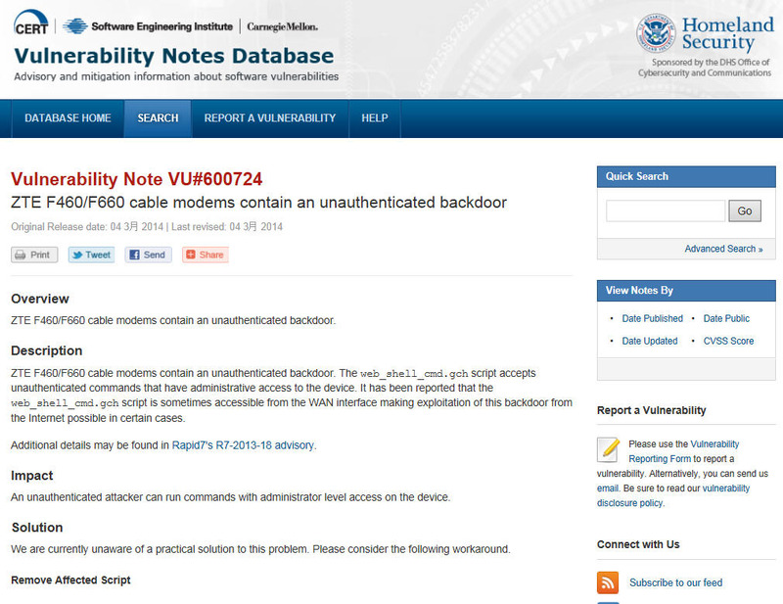Screen dimensions: 783x604
Task: Open the Subscribe to our feed link
Action: [x=675, y=582]
